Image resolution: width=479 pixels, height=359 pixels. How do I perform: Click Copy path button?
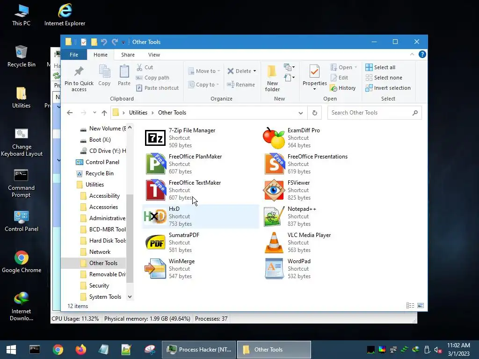tap(152, 78)
